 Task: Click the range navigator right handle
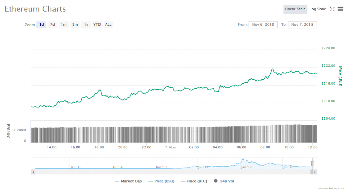click(x=312, y=164)
